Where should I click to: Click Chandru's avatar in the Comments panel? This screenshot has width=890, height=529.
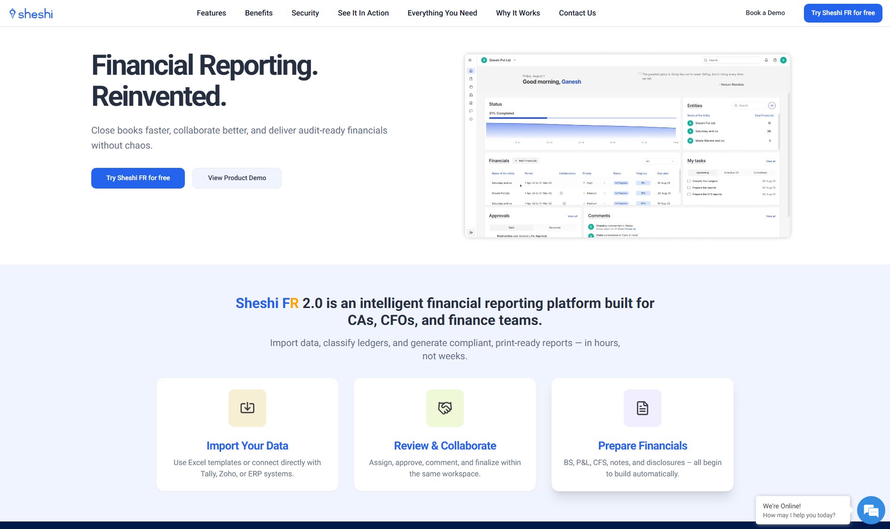point(591,227)
